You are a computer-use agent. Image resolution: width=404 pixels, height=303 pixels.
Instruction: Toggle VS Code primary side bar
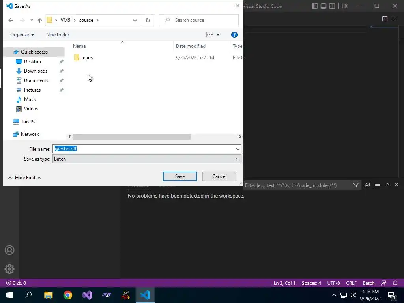tap(314, 6)
